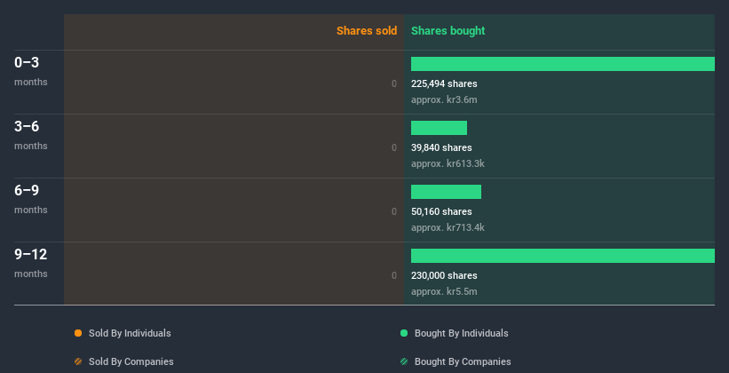Click the zero sold value in 6–9 row

394,211
